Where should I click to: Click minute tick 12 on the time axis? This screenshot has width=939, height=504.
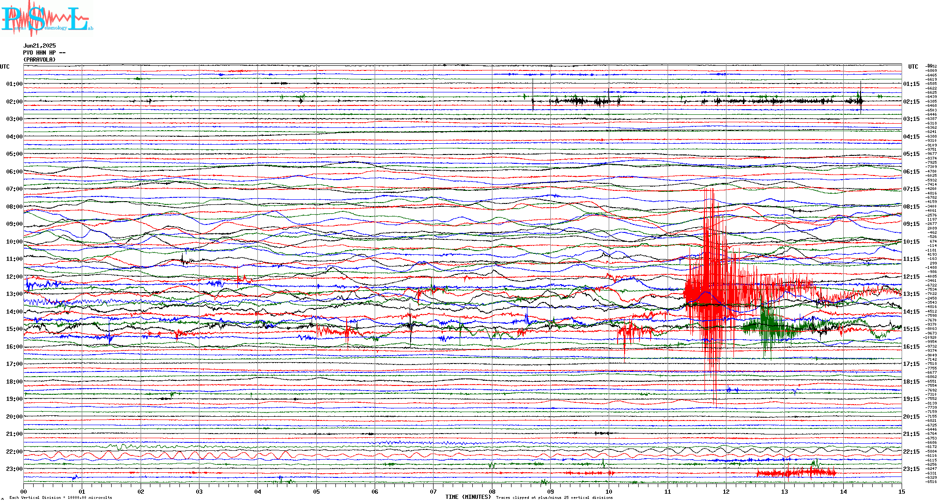pos(726,491)
